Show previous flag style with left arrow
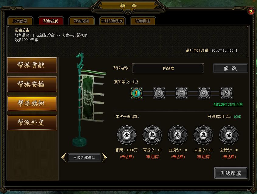The image size is (257, 194). coord(64,158)
